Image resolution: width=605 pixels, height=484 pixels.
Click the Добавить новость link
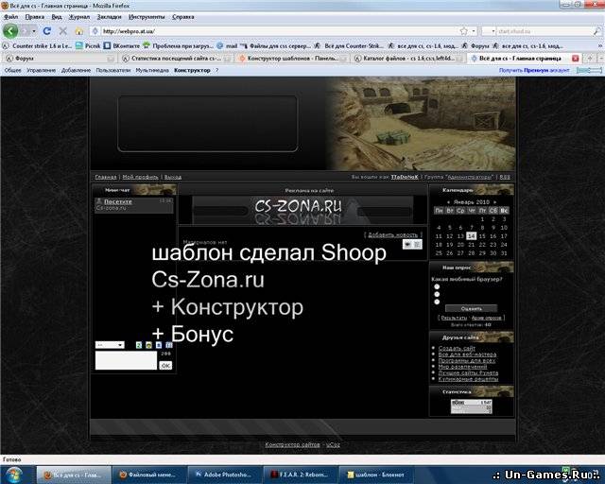coord(393,234)
